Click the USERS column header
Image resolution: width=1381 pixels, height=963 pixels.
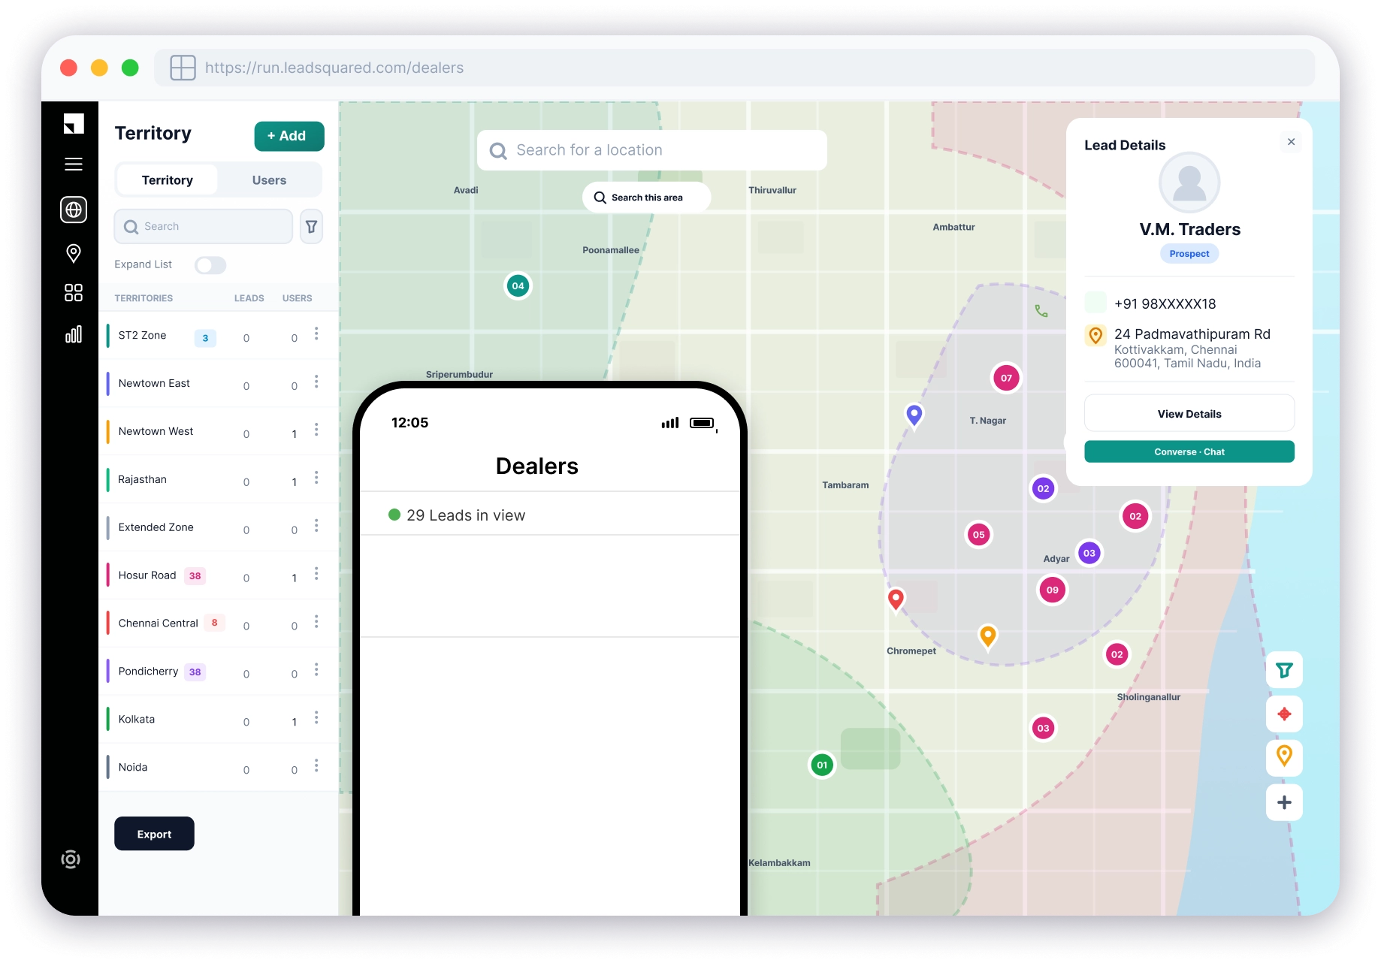click(297, 298)
